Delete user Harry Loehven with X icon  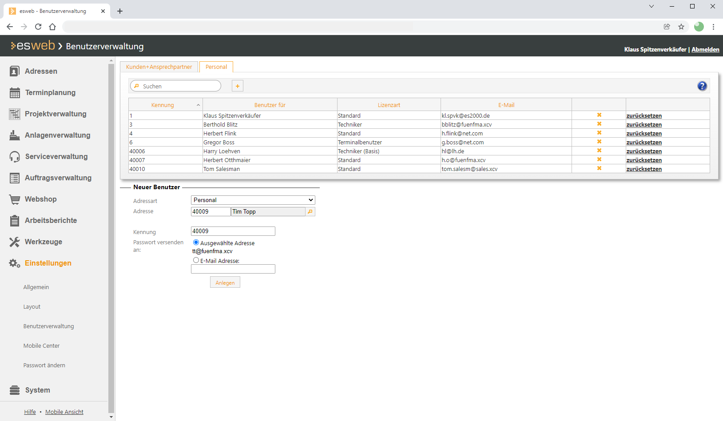pyautogui.click(x=599, y=151)
